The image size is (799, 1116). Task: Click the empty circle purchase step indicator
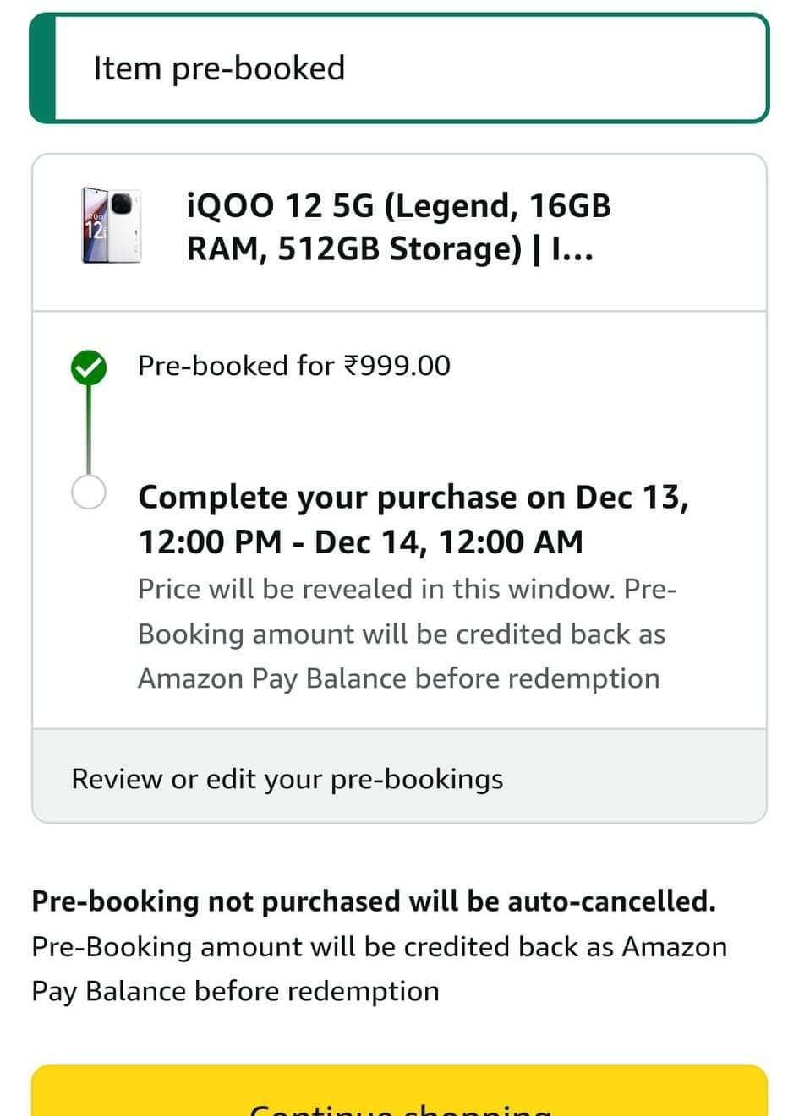(89, 492)
